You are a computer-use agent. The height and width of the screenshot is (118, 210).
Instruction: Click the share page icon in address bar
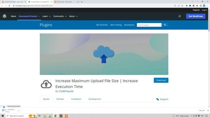[x=178, y=6]
